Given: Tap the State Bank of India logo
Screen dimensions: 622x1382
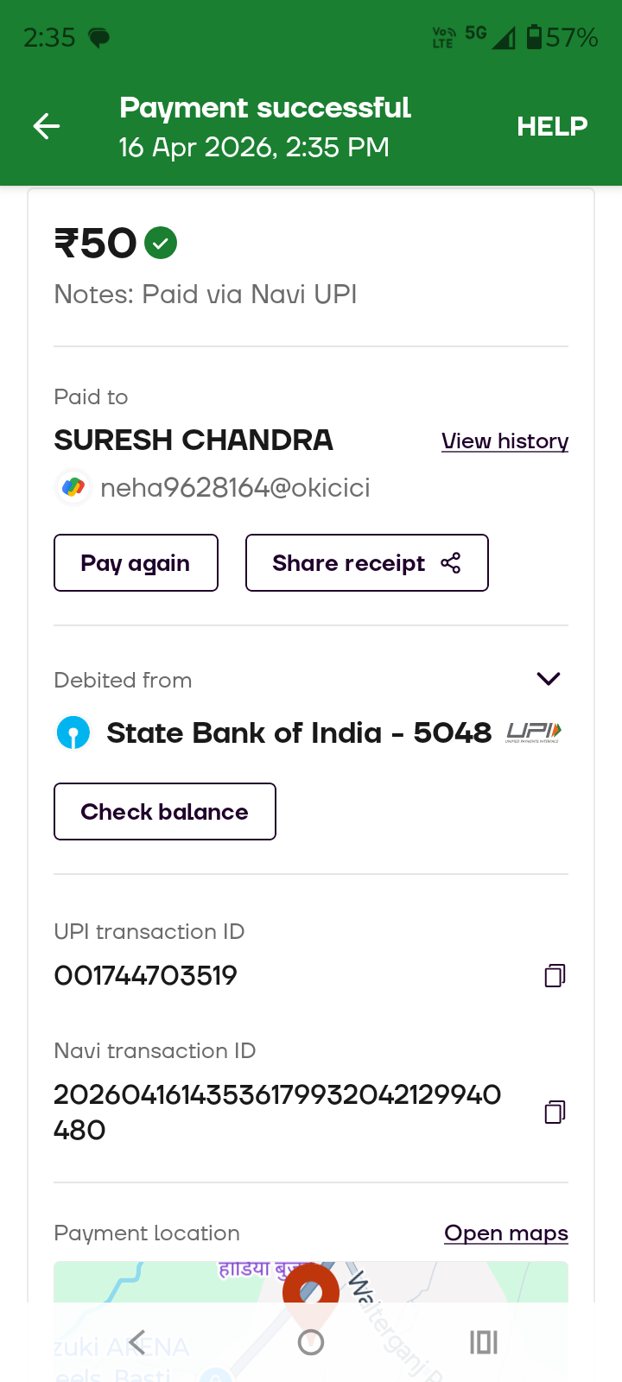Looking at the screenshot, I should [x=73, y=732].
